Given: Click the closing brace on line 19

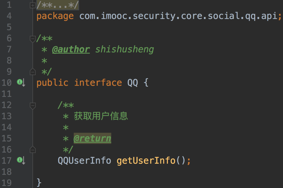Looking at the screenshot, I should click(x=39, y=183).
